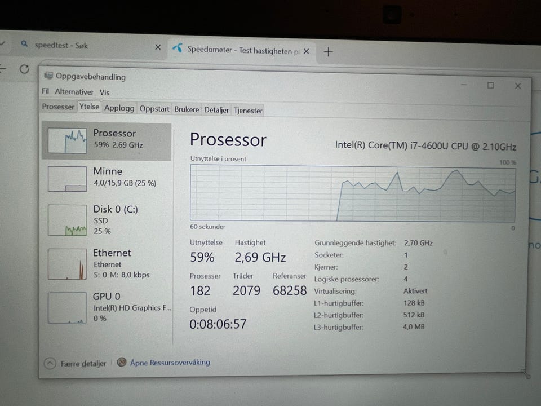541x406 pixels.
Task: Open the Oppstart tab
Action: (154, 109)
